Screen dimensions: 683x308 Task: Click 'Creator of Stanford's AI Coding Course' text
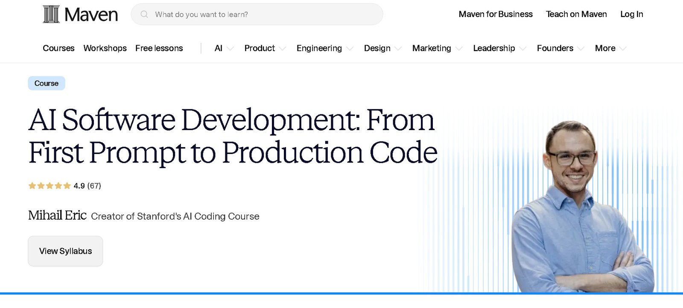click(175, 216)
